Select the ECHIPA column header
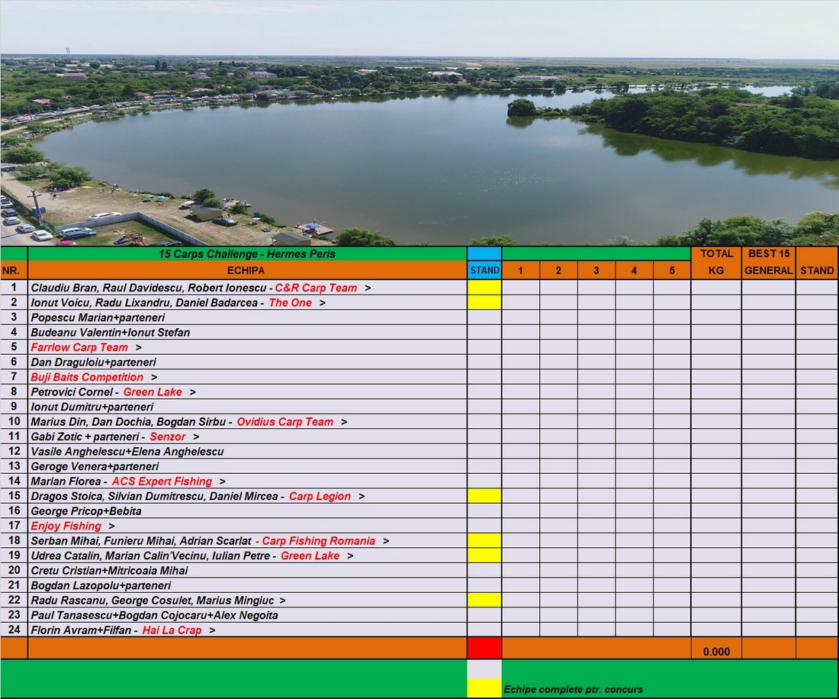Viewport: 839px width, 699px height. coord(247,270)
